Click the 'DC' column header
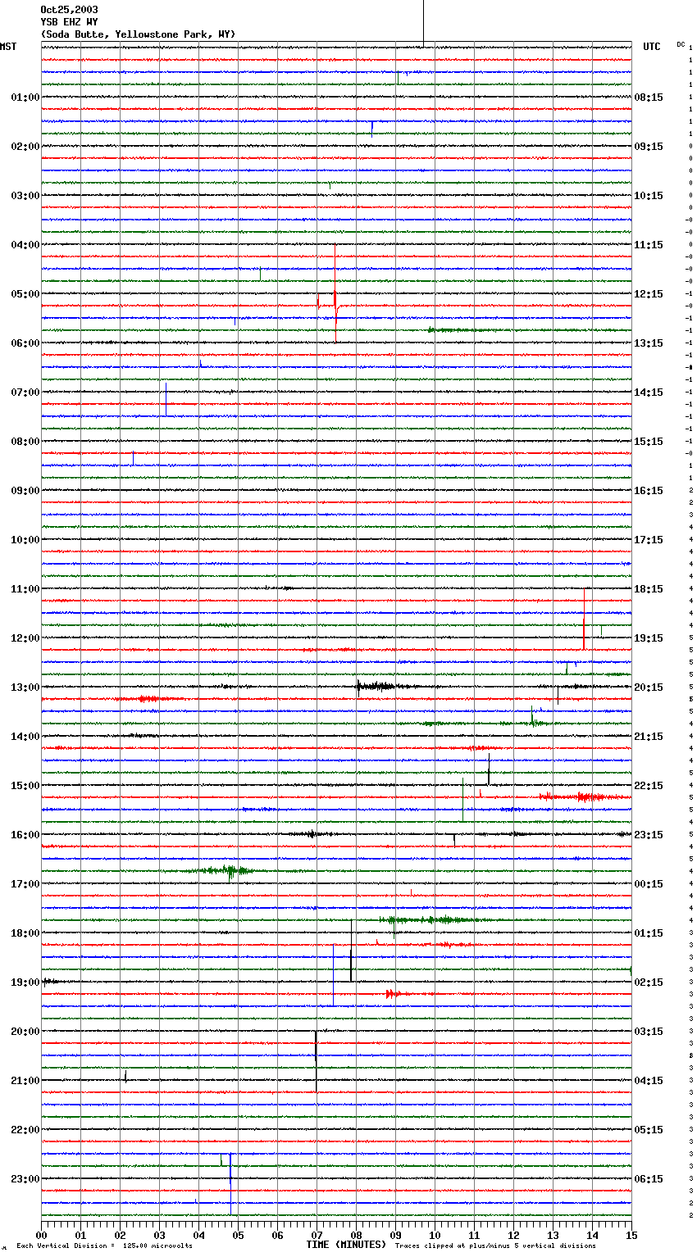 tap(681, 44)
